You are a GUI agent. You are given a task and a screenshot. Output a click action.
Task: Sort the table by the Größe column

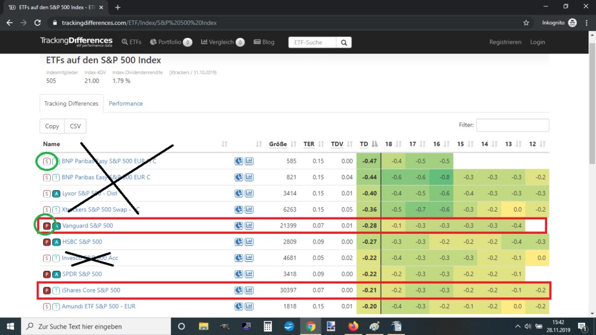(283, 144)
